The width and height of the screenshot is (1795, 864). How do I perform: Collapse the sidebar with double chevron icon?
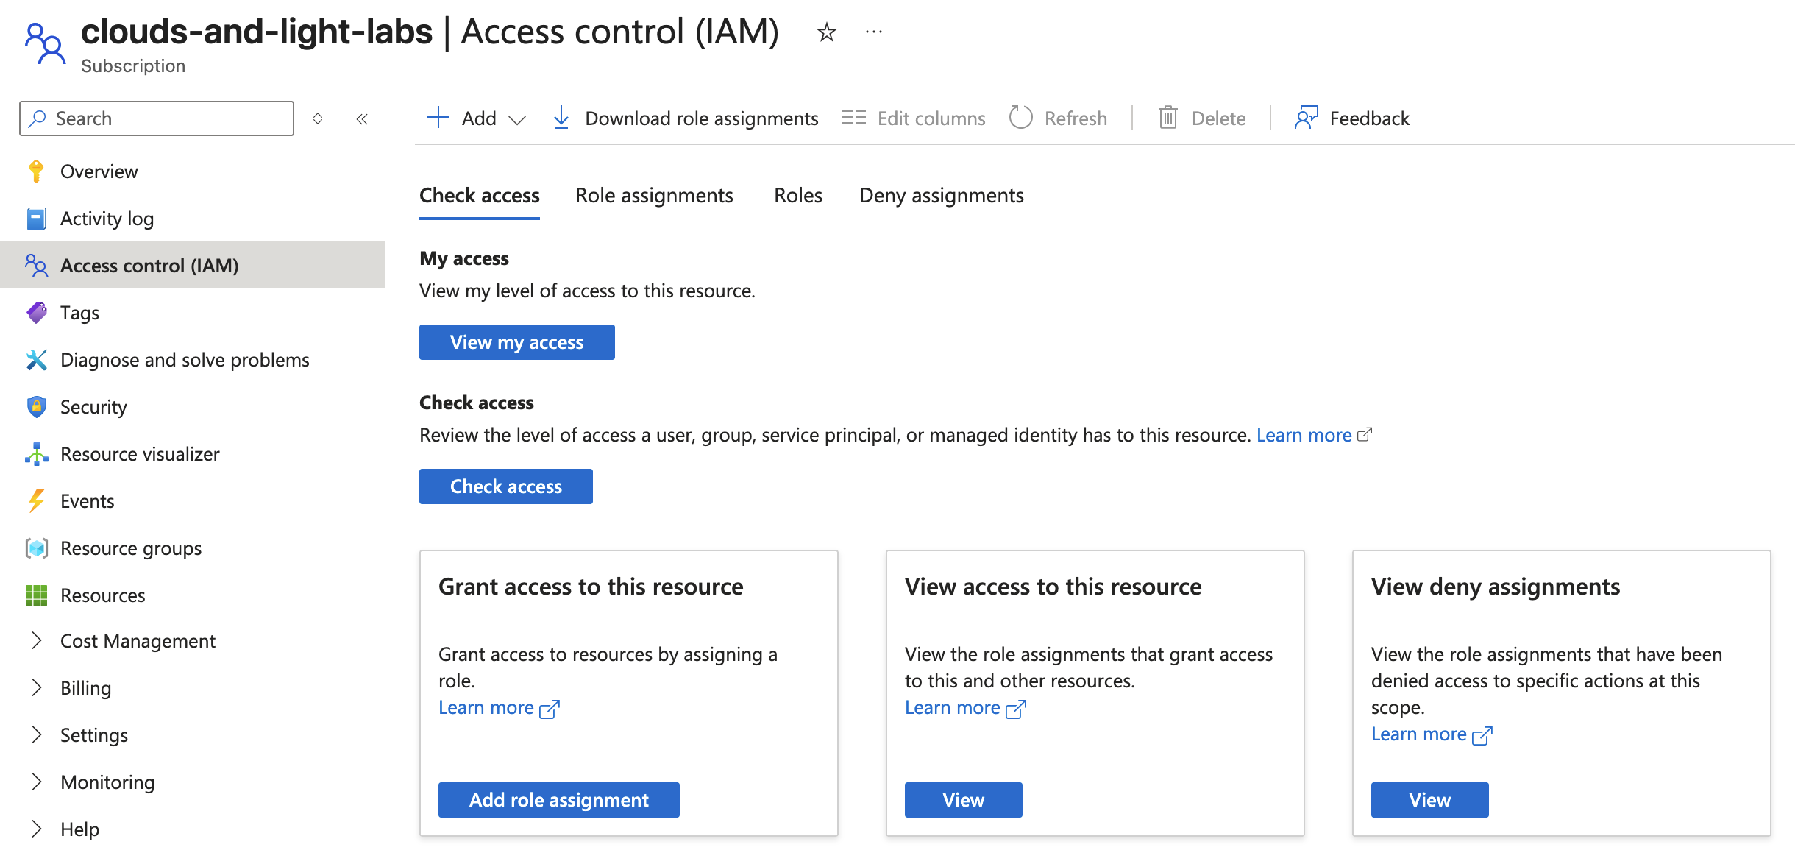[x=362, y=118]
